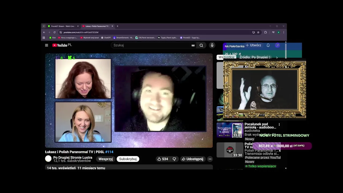The width and height of the screenshot is (343, 193).
Task: Open the browser extensions puzzle icon
Action: click(266, 32)
